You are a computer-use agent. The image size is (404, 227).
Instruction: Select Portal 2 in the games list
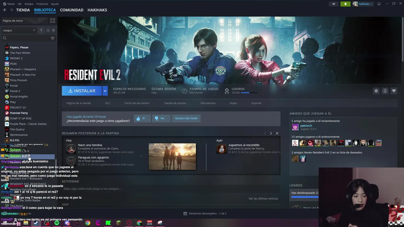tap(15, 91)
